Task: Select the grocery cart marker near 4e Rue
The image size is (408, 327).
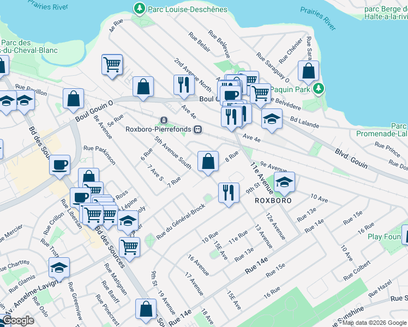Action: (112, 65)
